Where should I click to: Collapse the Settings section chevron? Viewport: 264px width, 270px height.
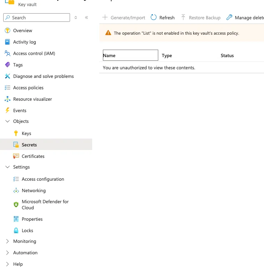8,167
